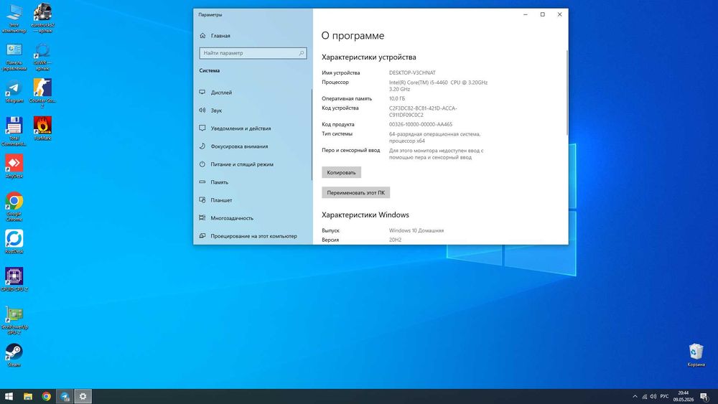Select the FurMark desktop icon
The width and height of the screenshot is (718, 404).
coord(42,128)
